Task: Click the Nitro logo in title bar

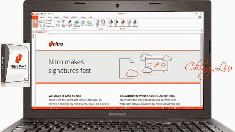Action: click(33, 14)
